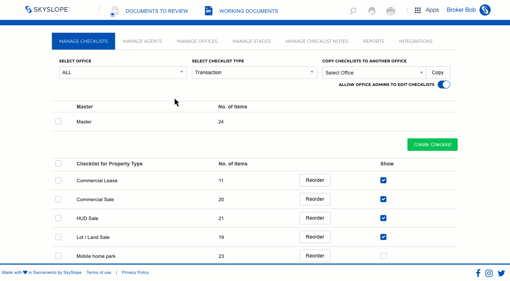Check the Master checklist row checkbox
The image size is (510, 281).
58,122
